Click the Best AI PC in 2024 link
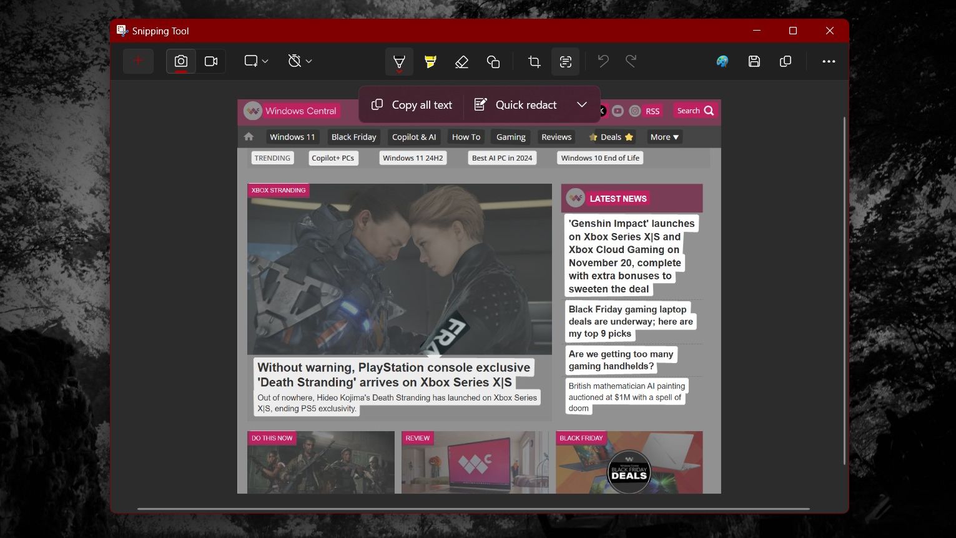This screenshot has width=956, height=538. pyautogui.click(x=502, y=158)
